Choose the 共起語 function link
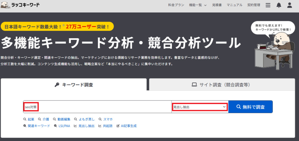The height and width of the screenshot is (141, 299). coord(105,126)
